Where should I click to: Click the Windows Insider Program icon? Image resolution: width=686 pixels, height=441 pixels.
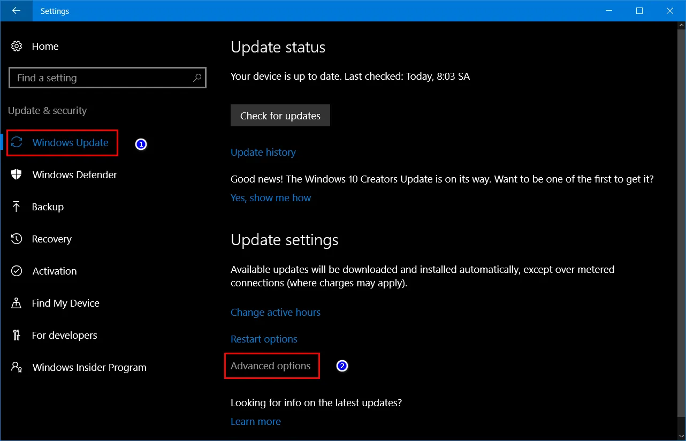[x=17, y=367]
